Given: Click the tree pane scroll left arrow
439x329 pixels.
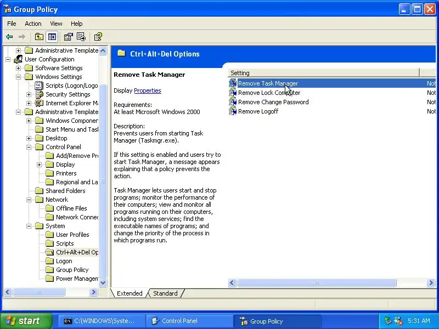Looking at the screenshot, I should tap(8, 292).
